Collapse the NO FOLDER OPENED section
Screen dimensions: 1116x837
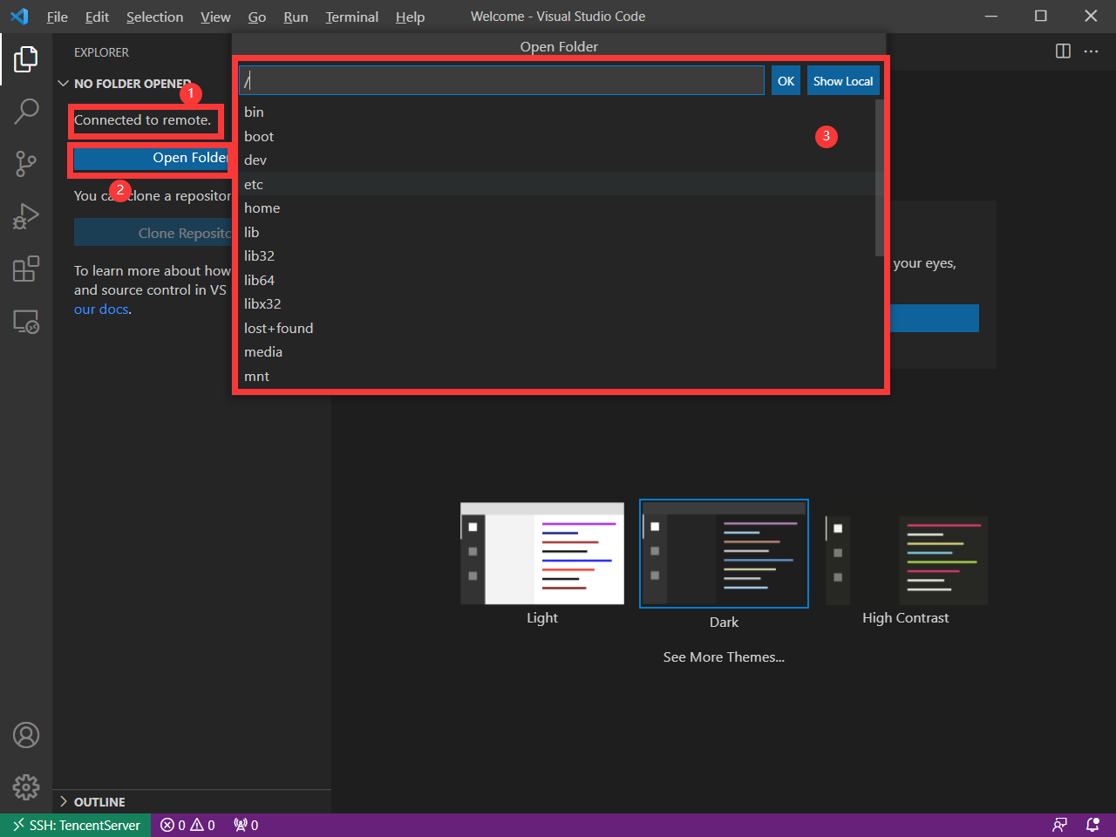tap(124, 84)
